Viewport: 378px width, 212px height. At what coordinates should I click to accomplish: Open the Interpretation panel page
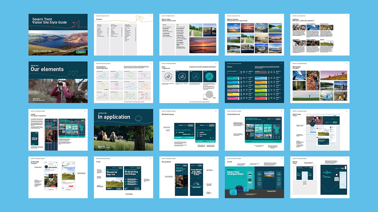[x=254, y=130]
